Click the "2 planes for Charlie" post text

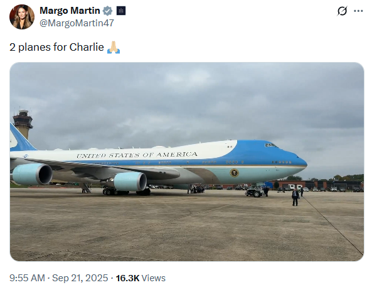click(x=56, y=47)
